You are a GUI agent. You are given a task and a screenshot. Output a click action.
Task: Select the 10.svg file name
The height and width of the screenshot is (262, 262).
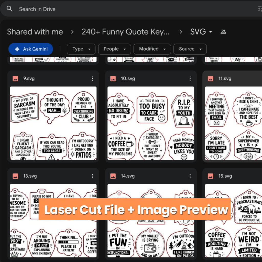[x=128, y=79]
